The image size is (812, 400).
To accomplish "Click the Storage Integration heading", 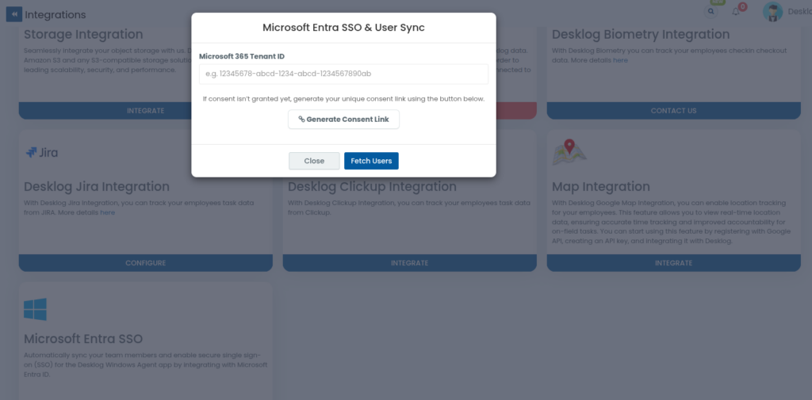I will click(83, 35).
